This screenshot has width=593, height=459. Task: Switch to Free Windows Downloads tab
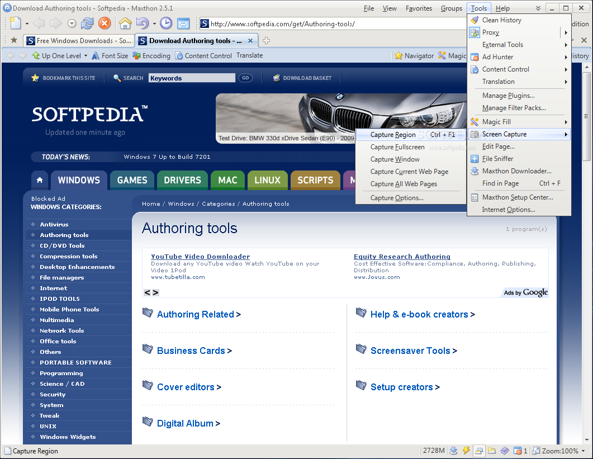pos(79,40)
